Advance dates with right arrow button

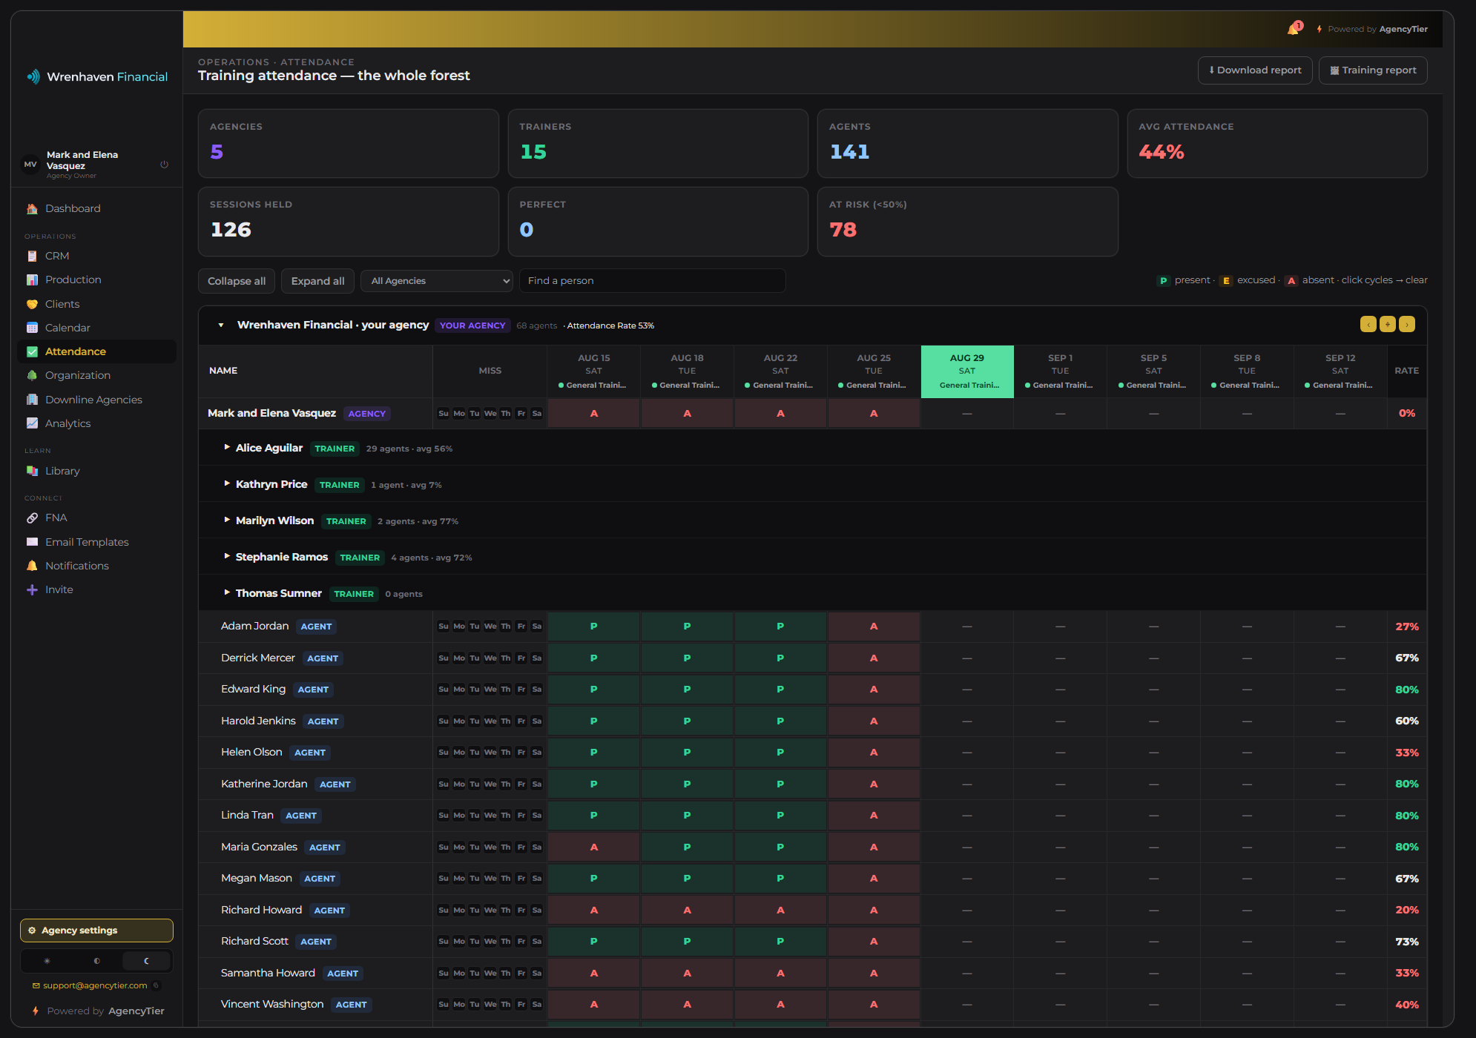tap(1406, 324)
